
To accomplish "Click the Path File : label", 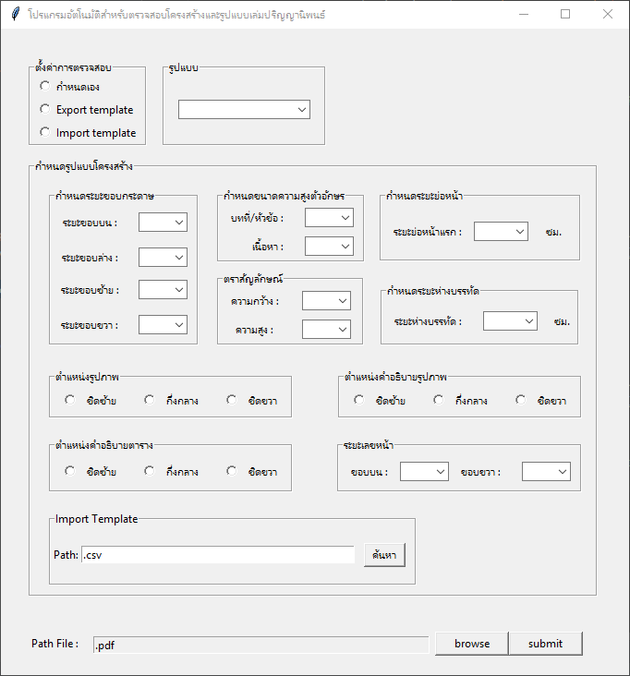I will point(55,644).
